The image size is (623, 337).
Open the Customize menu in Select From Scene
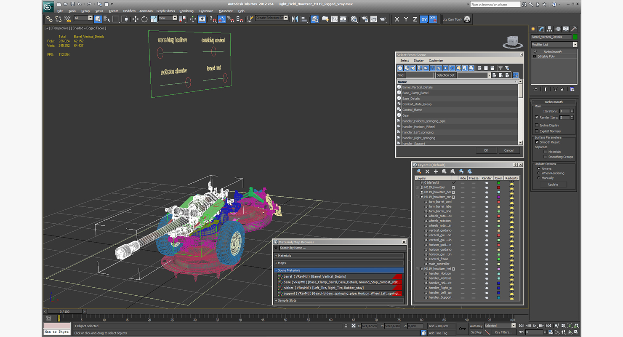click(436, 61)
